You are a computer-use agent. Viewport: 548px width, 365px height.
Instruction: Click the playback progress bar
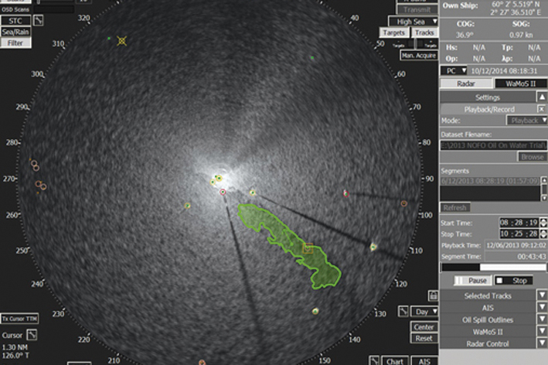pos(493,267)
